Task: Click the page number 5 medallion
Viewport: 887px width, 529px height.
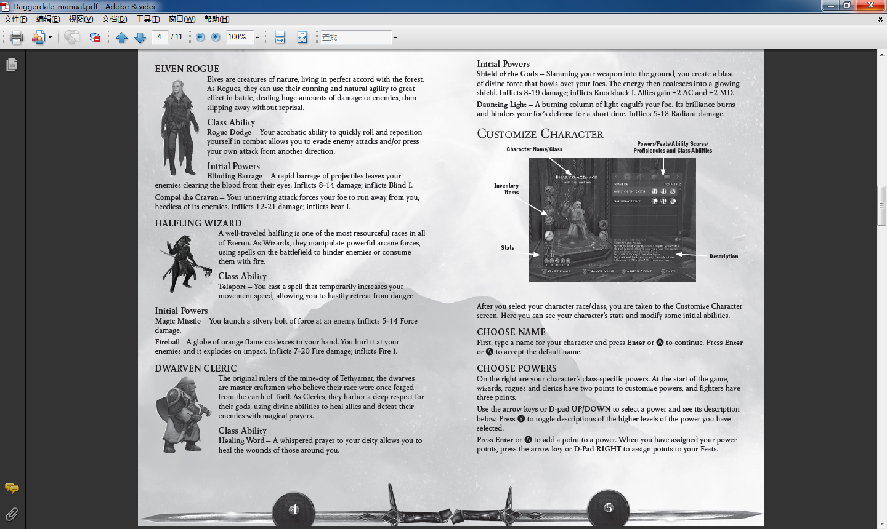Action: click(x=609, y=508)
